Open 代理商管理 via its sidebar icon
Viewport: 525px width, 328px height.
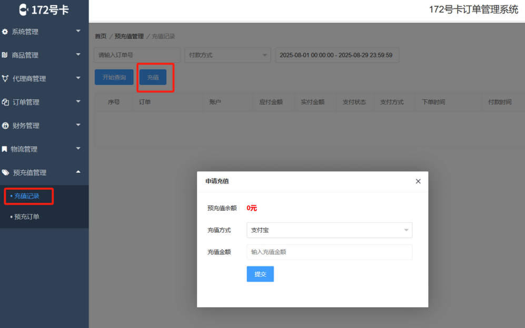click(x=6, y=78)
